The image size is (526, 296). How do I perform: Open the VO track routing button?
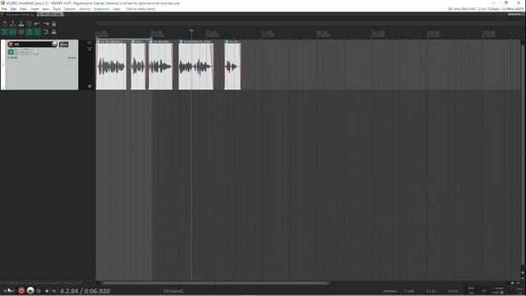pos(64,44)
